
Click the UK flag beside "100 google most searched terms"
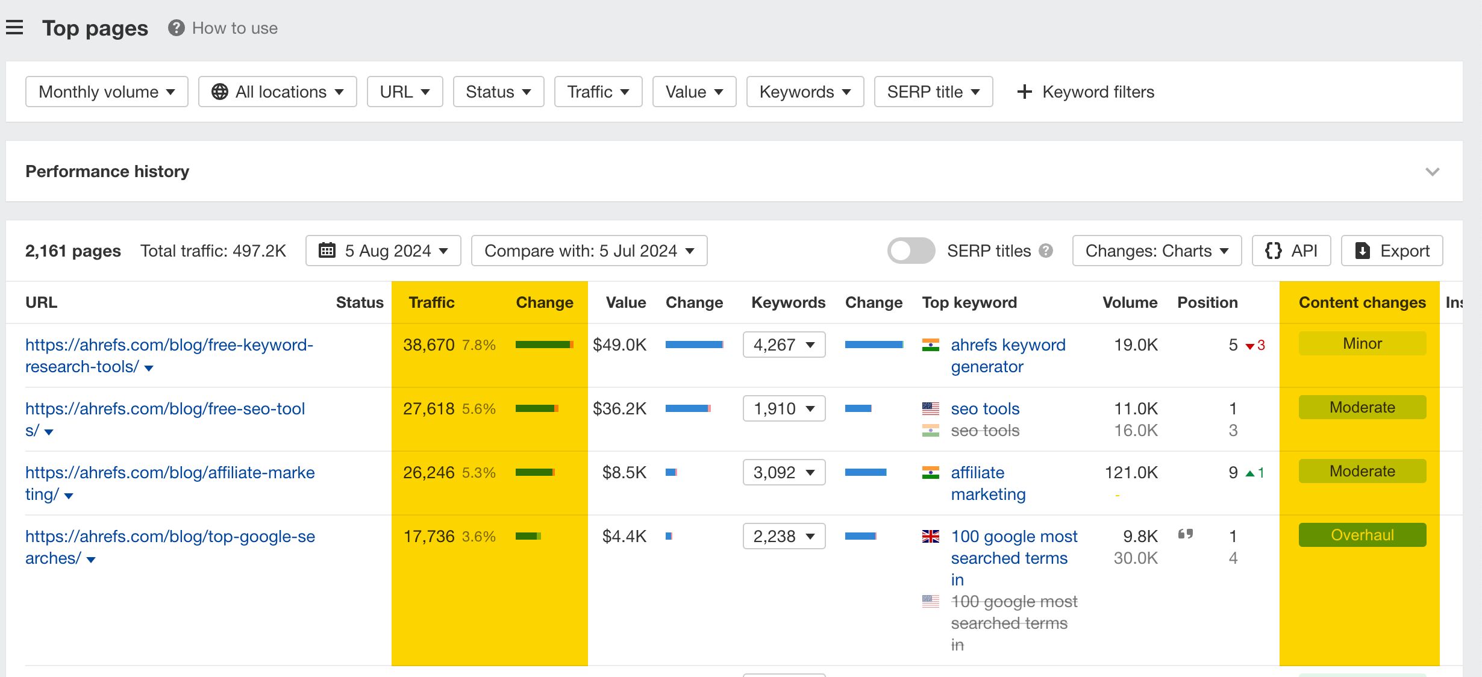[x=930, y=537]
